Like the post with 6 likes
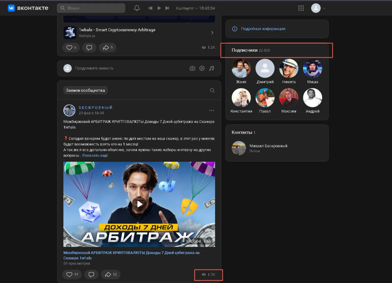The height and width of the screenshot is (283, 392). [71, 47]
